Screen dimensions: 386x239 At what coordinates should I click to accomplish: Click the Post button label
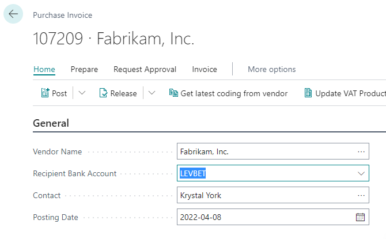click(x=59, y=93)
